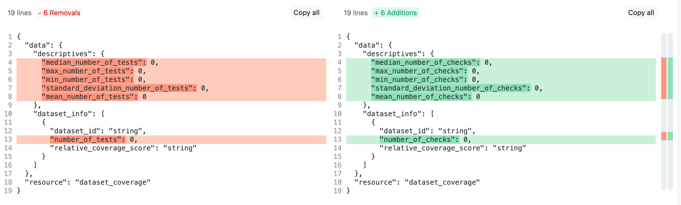Click the small green minimap marker for line 13
Viewport: 681px width, 205px height.
(x=670, y=136)
